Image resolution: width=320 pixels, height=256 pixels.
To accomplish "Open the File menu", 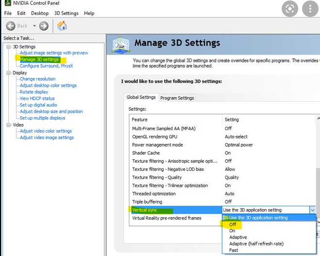I will [8, 13].
